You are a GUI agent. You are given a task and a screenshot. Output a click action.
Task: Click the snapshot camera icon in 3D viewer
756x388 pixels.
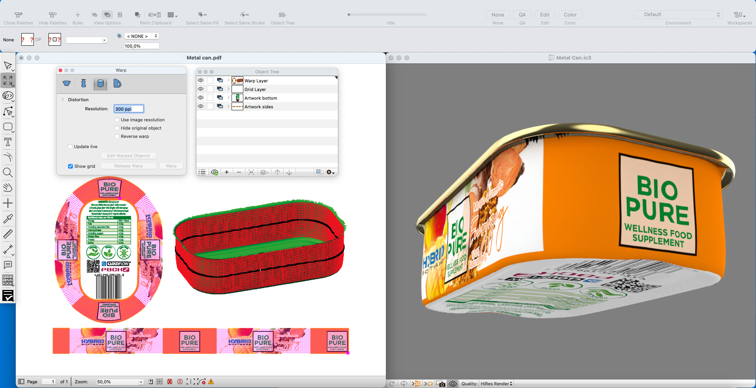tap(441, 383)
